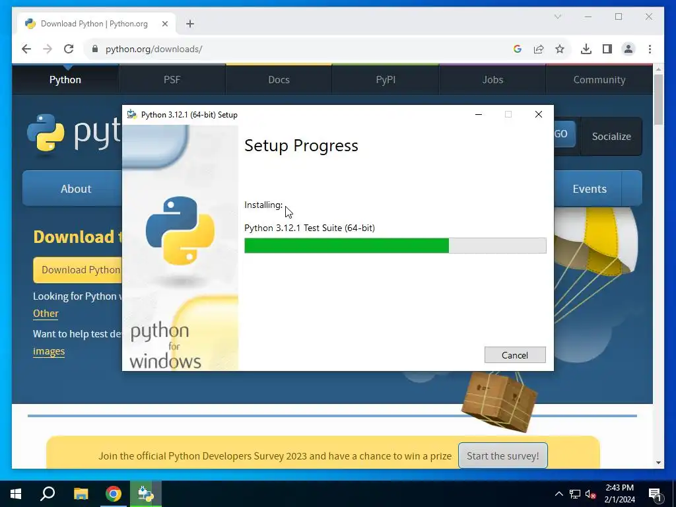Open Windows taskbar search
Screen dimensions: 676x507
click(x=48, y=494)
